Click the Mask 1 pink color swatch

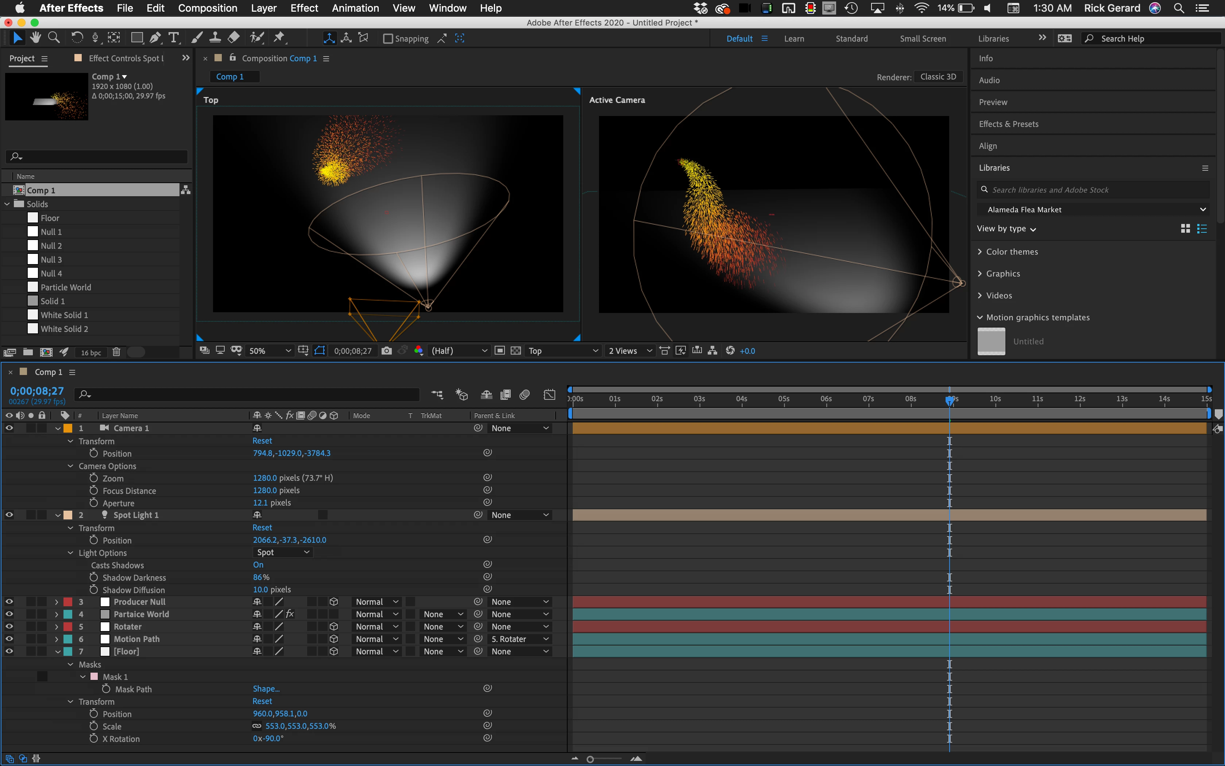[x=94, y=677]
